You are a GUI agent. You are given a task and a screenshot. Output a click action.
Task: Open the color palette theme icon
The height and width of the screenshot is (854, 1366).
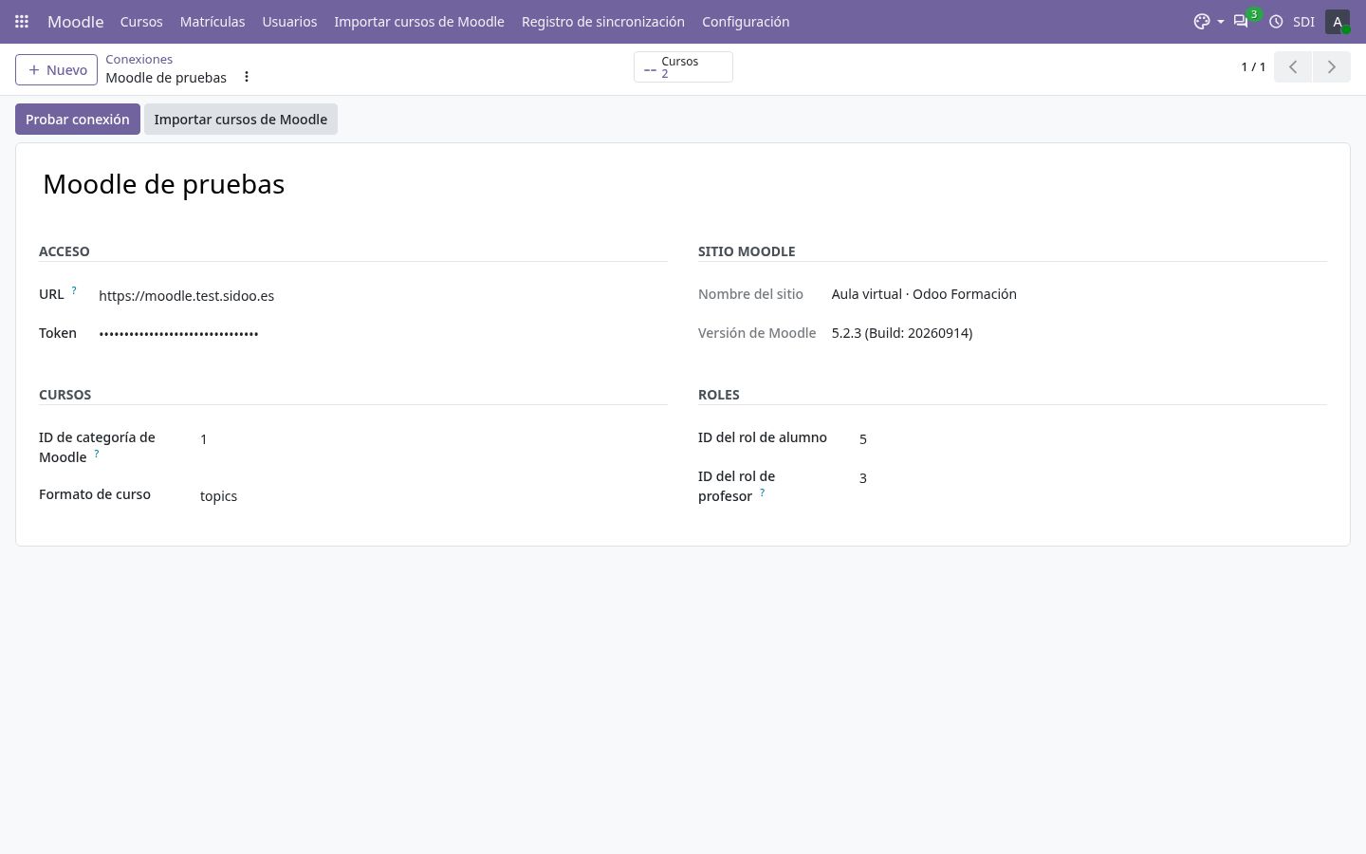coord(1202,21)
